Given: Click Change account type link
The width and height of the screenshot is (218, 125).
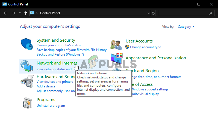Looking at the screenshot, I should click(x=145, y=47).
